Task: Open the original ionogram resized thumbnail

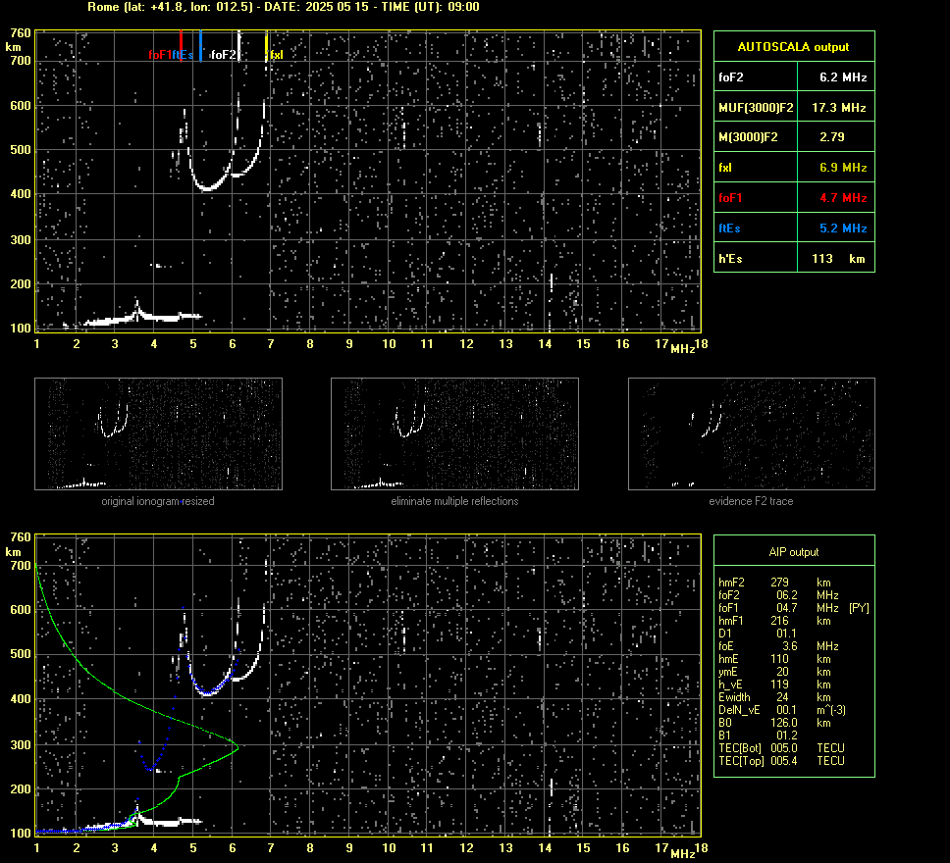Action: (159, 433)
